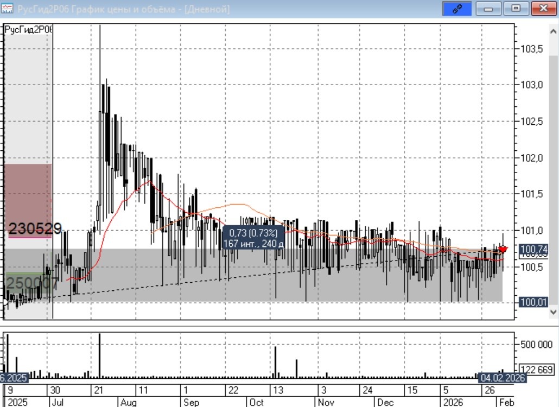Click the red triangle last-price marker
Viewport: 559px width, 407px height.
coord(503,250)
